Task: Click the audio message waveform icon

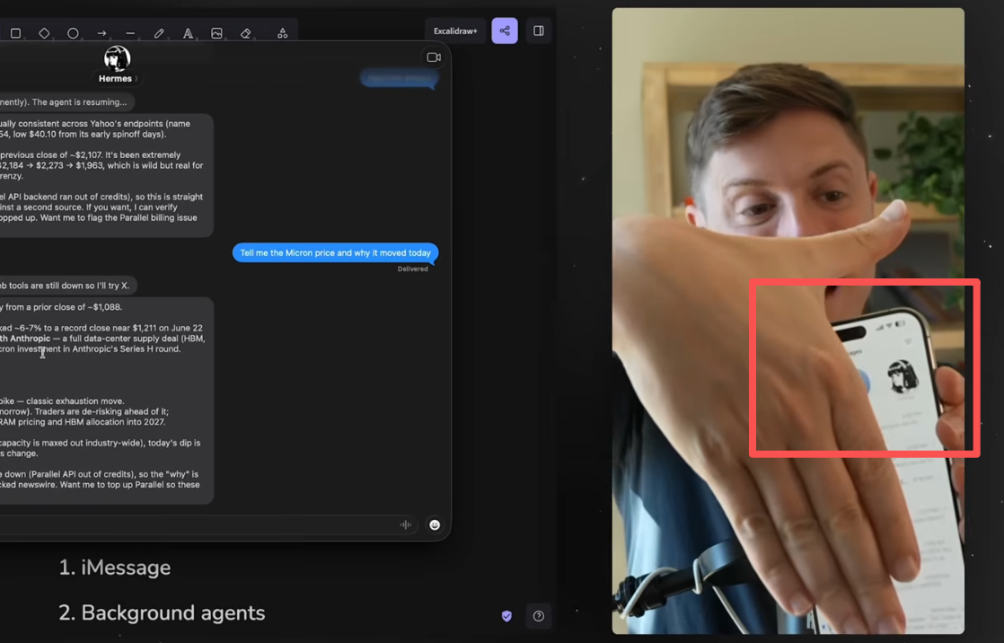Action: click(x=405, y=524)
